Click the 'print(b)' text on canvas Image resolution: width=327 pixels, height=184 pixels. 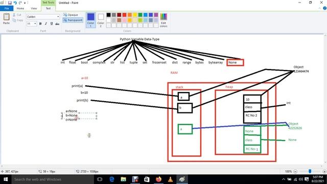pyautogui.click(x=82, y=100)
